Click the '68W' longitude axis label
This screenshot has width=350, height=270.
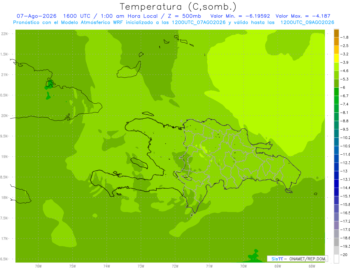[x=312, y=266]
